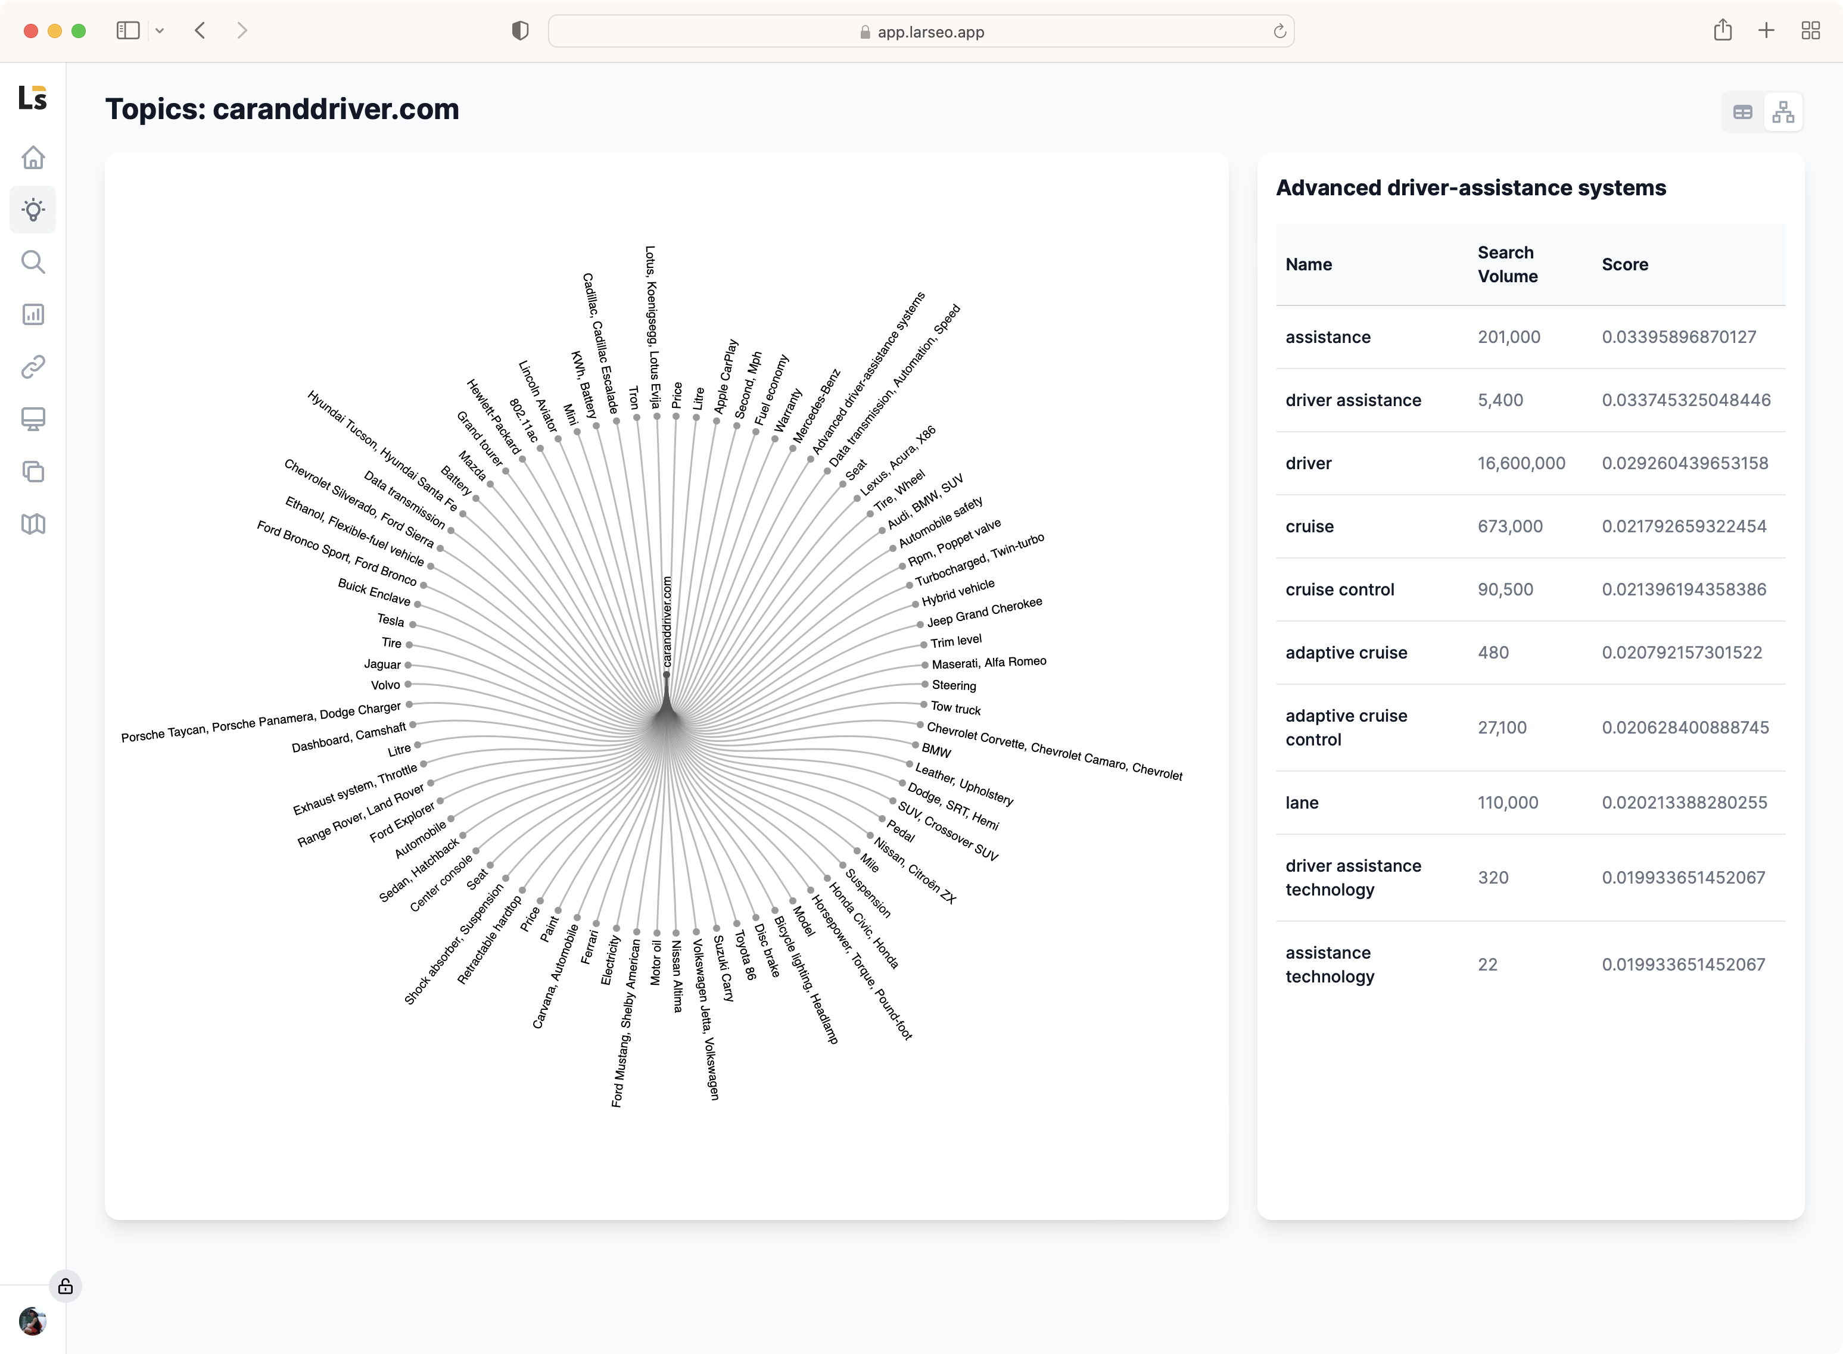The width and height of the screenshot is (1843, 1354).
Task: Open the chain link icon in sidebar
Action: (x=33, y=367)
